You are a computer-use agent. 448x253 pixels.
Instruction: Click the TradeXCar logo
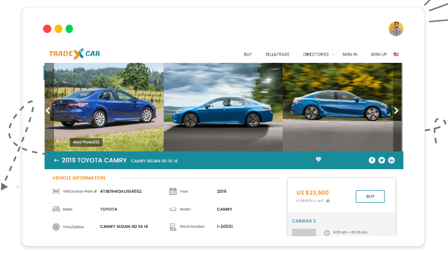(x=74, y=53)
